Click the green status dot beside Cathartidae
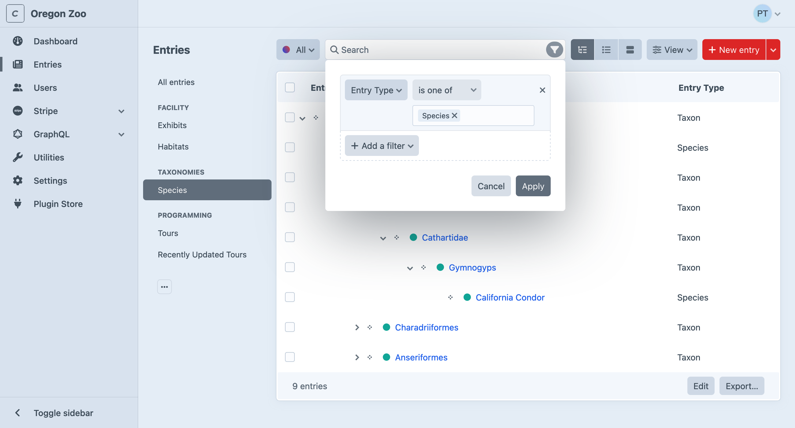 tap(413, 237)
